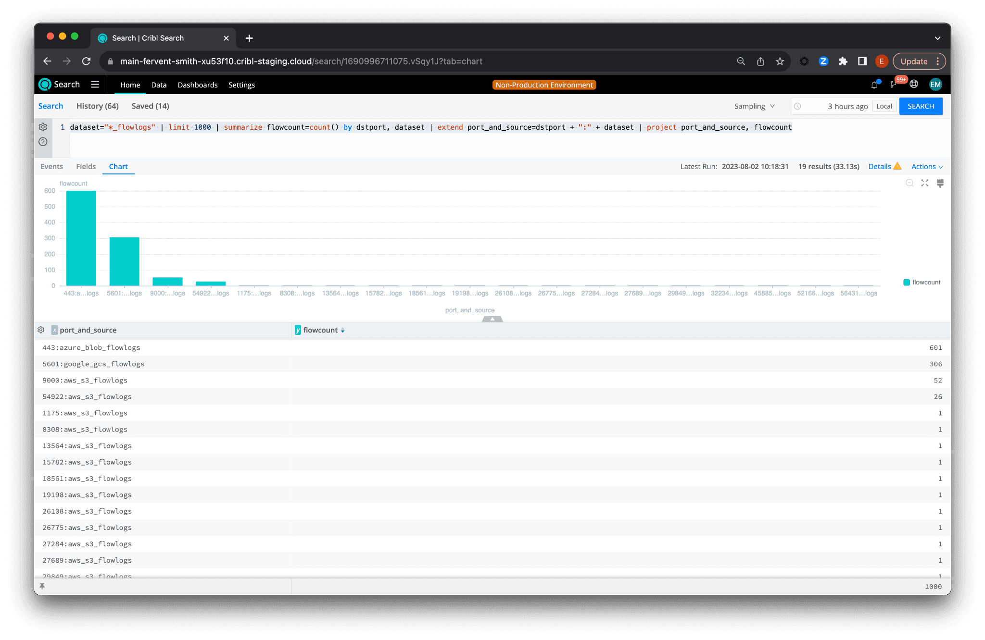The image size is (985, 640).
Task: Click the chart zoom out icon
Action: pyautogui.click(x=909, y=183)
